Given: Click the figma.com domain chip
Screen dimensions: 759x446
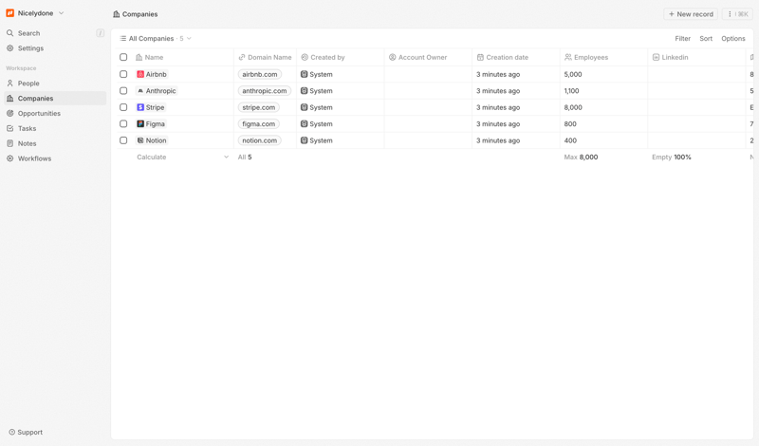Looking at the screenshot, I should tap(258, 123).
